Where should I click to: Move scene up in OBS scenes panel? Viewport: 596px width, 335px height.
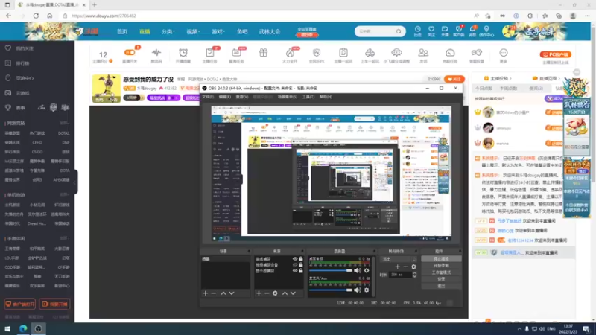223,293
